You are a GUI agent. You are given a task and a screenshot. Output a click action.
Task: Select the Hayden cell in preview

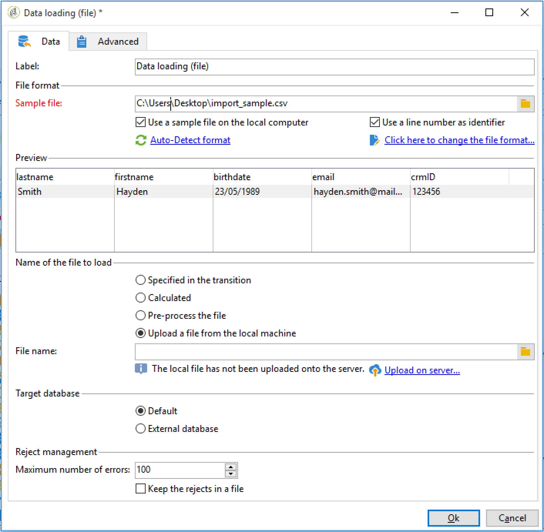click(164, 192)
